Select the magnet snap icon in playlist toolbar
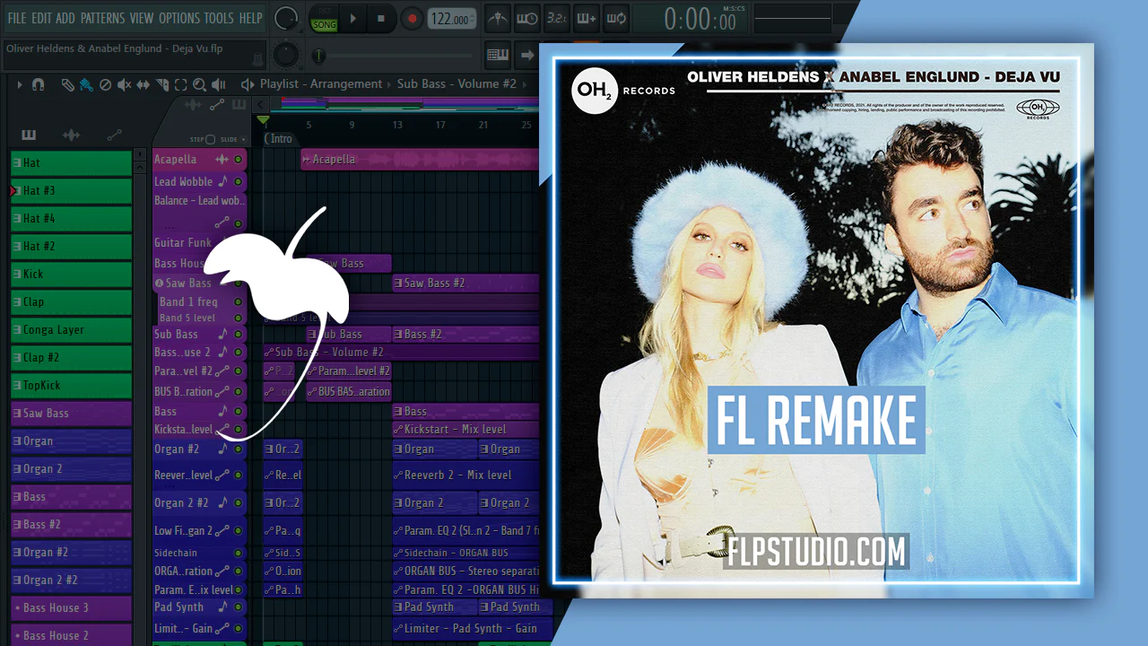The width and height of the screenshot is (1148, 646). [x=39, y=84]
